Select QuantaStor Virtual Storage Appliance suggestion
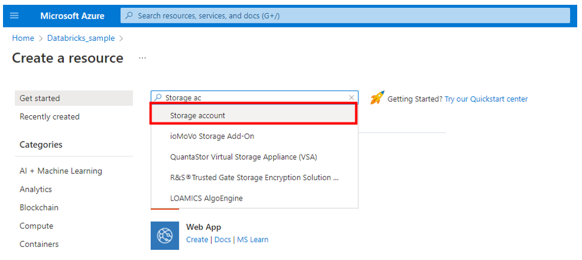Image resolution: width=582 pixels, height=260 pixels. pyautogui.click(x=254, y=157)
